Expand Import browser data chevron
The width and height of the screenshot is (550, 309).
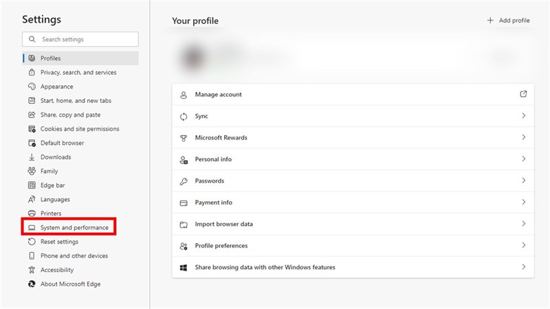pyautogui.click(x=524, y=224)
